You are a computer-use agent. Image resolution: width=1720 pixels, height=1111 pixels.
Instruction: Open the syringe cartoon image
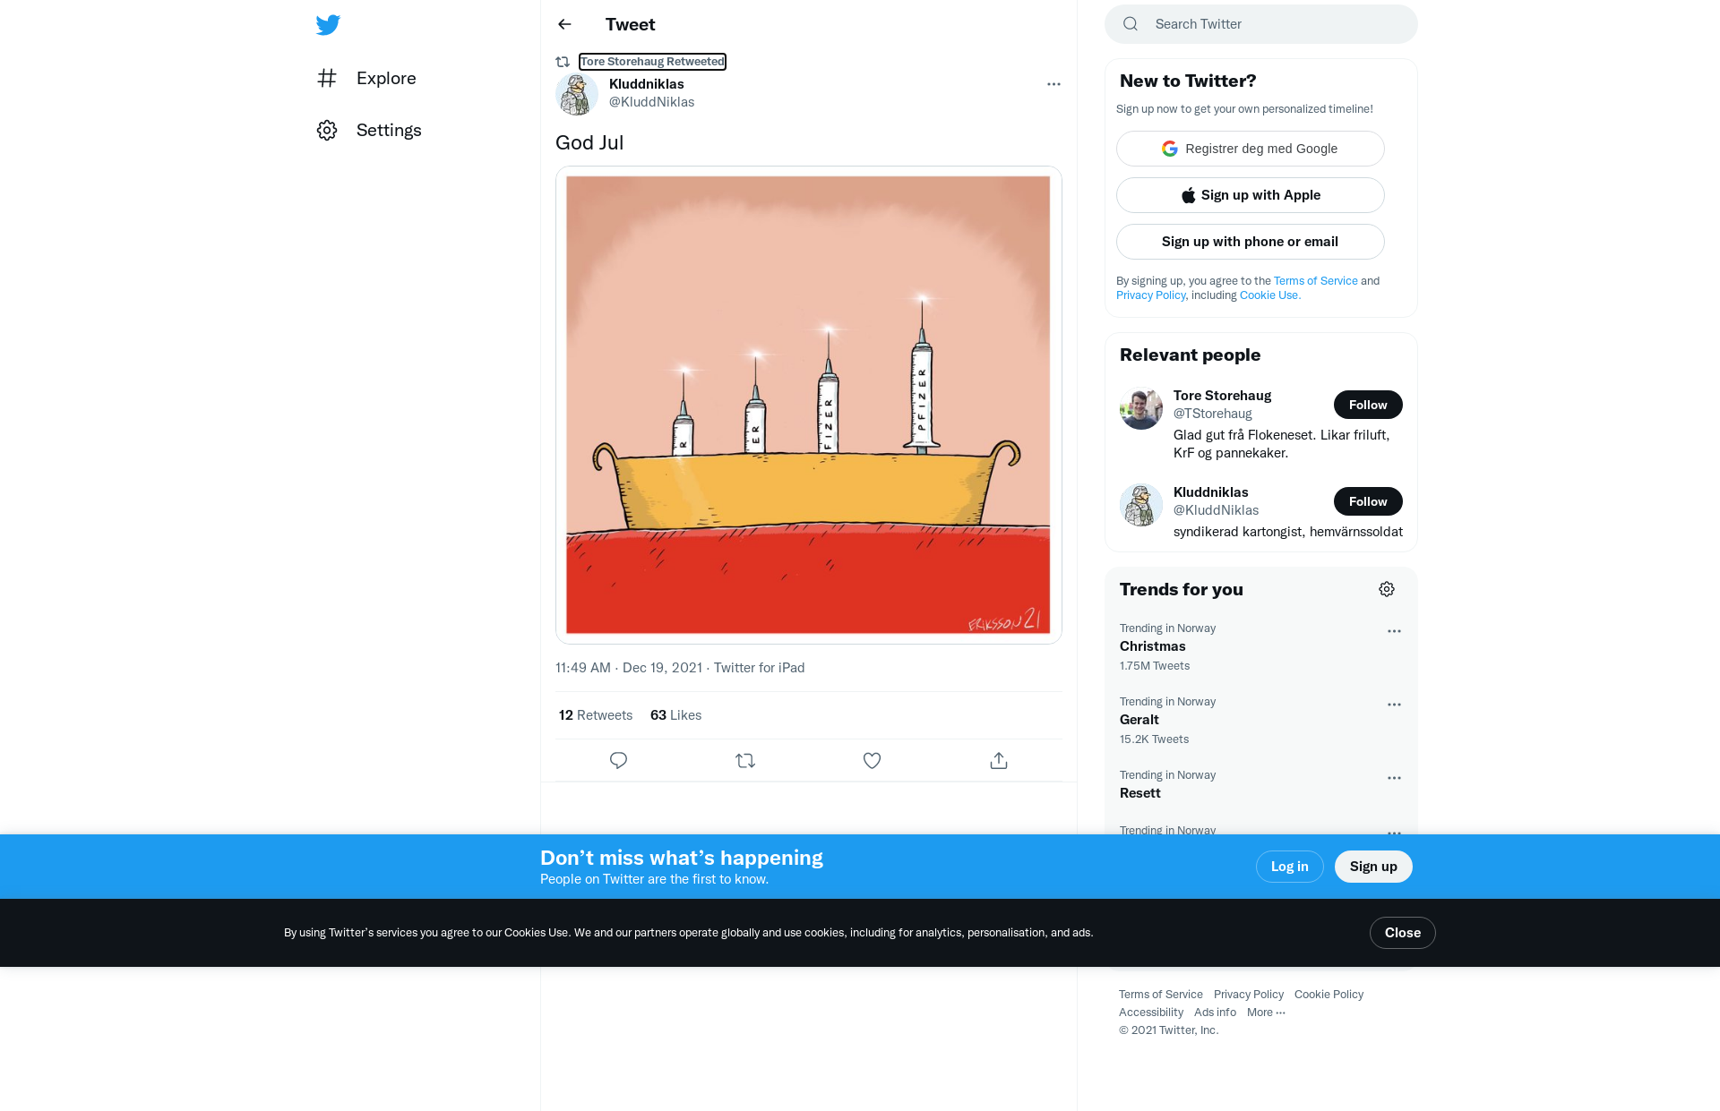[808, 405]
